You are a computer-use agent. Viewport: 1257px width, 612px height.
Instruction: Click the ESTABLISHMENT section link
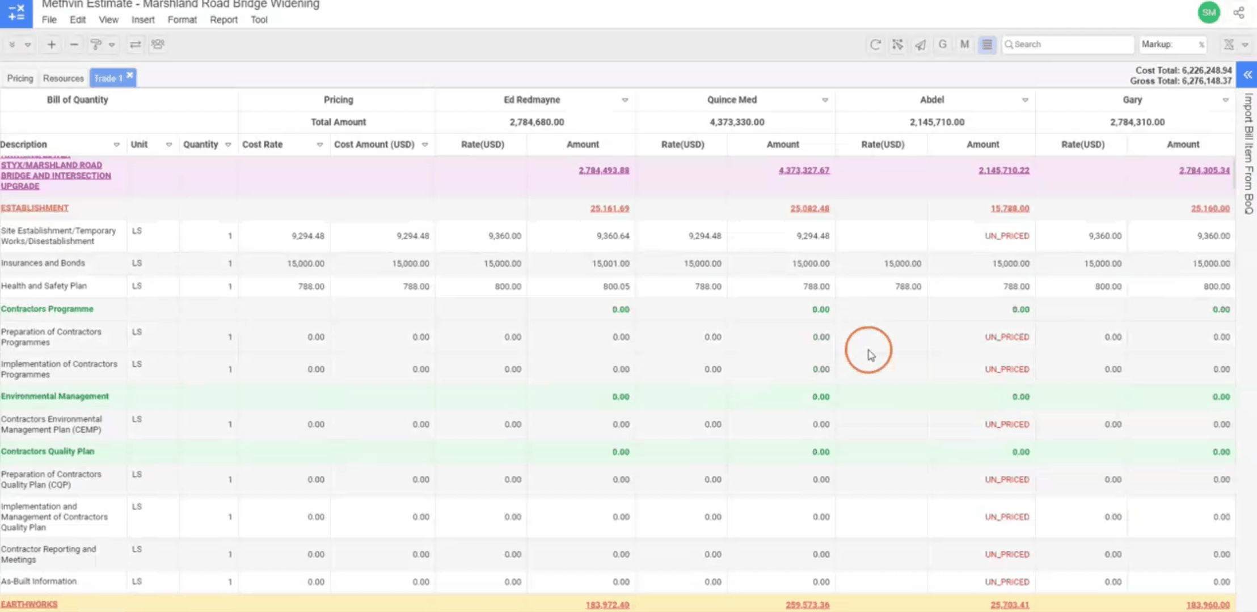(35, 208)
